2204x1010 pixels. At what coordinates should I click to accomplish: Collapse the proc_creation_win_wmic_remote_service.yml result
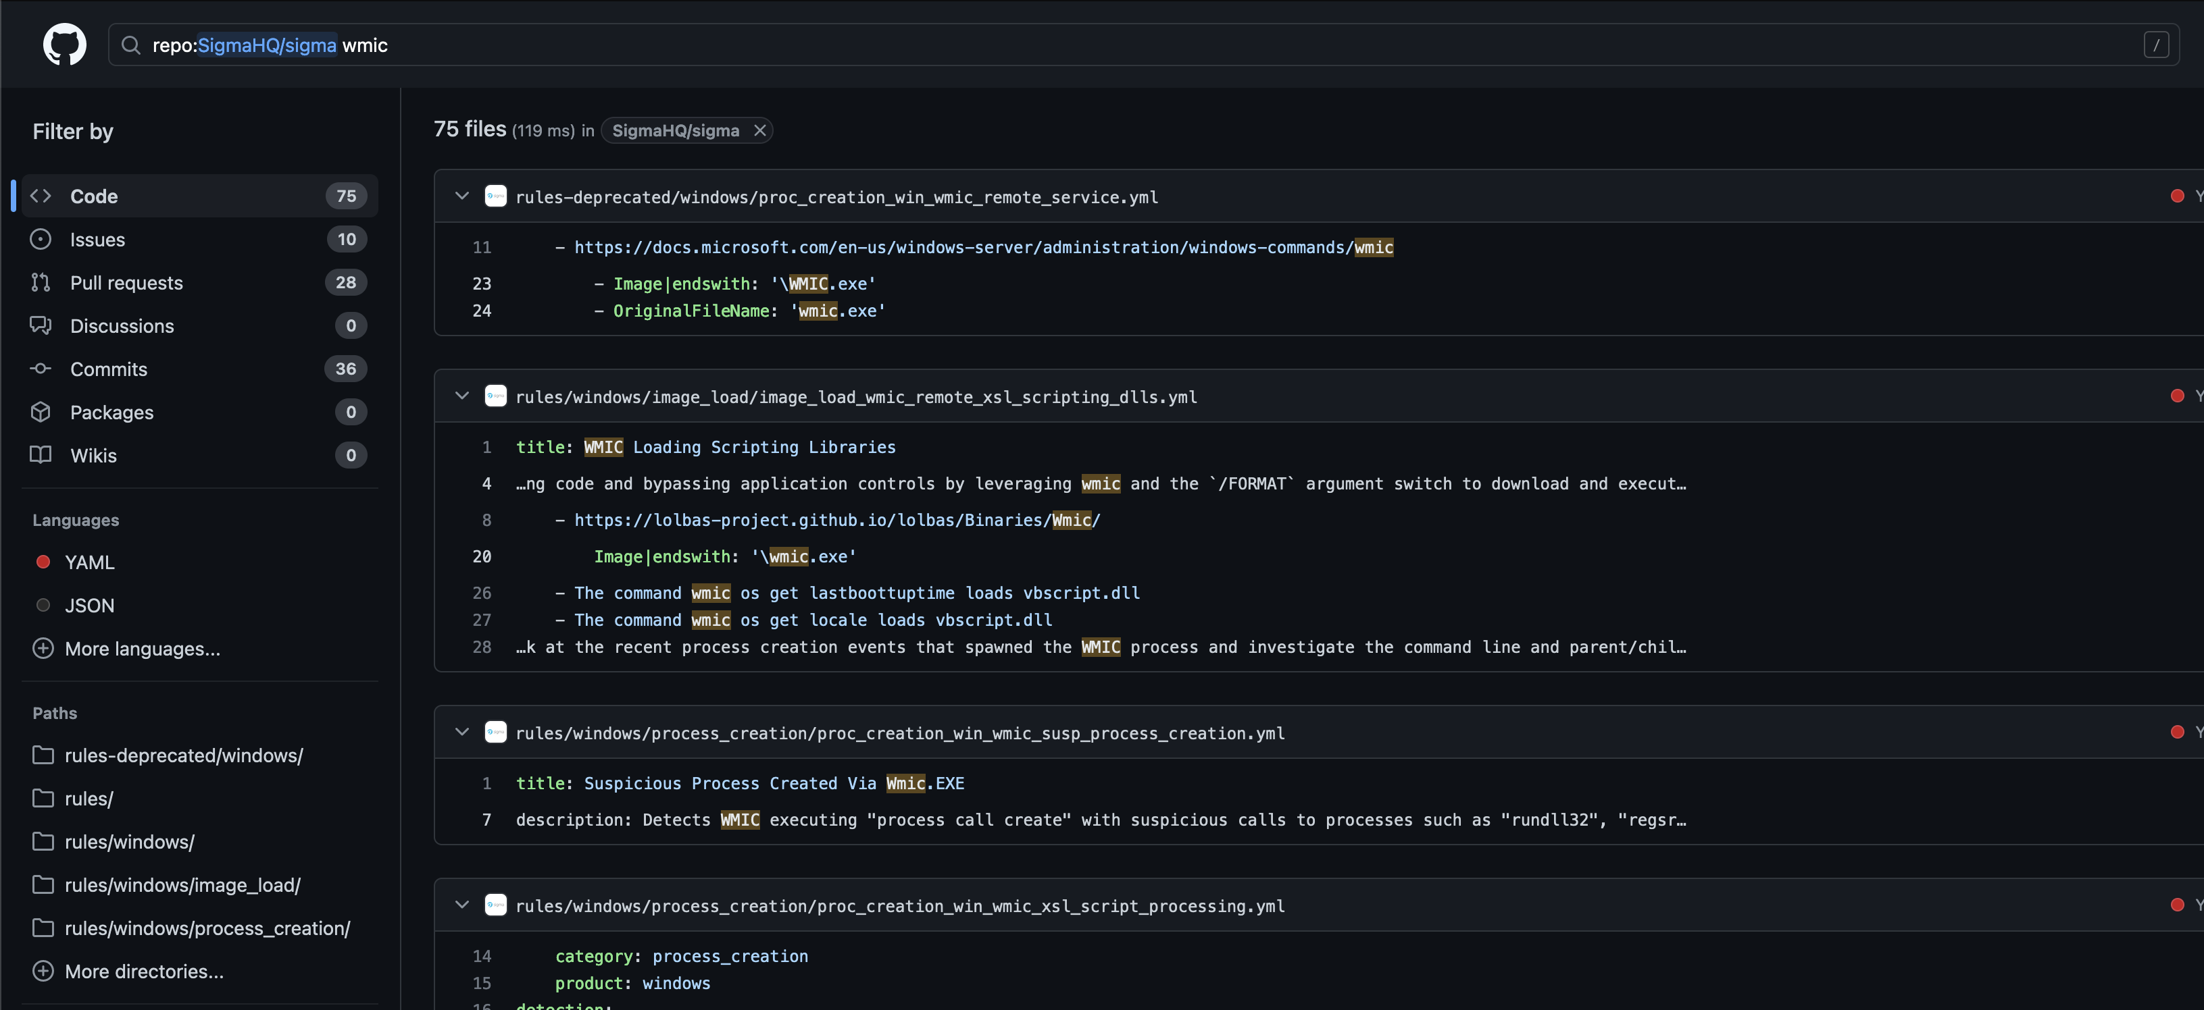point(462,196)
